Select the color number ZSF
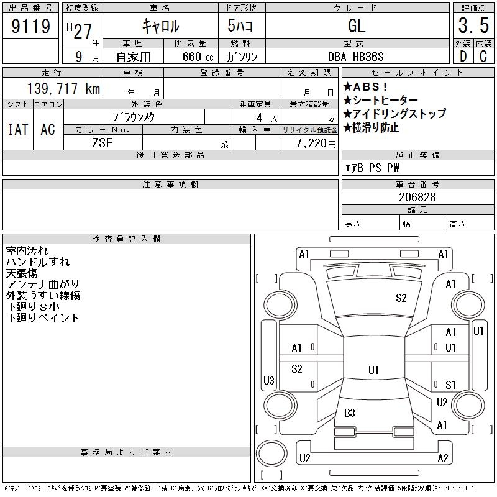 coord(103,143)
